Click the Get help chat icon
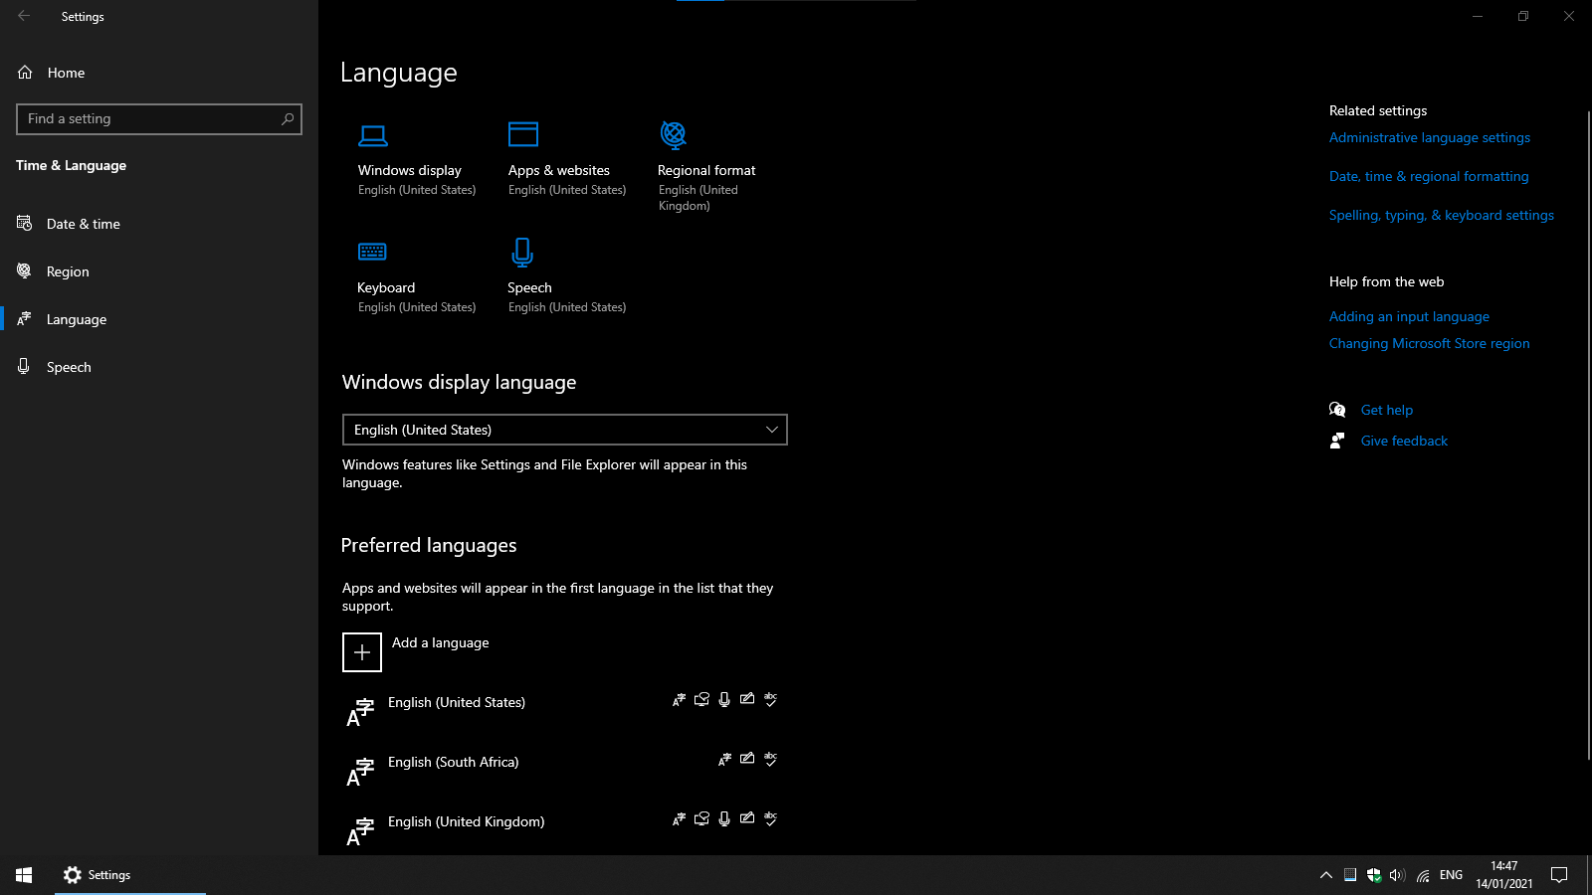Screen dimensions: 1592x895 (x=1337, y=410)
